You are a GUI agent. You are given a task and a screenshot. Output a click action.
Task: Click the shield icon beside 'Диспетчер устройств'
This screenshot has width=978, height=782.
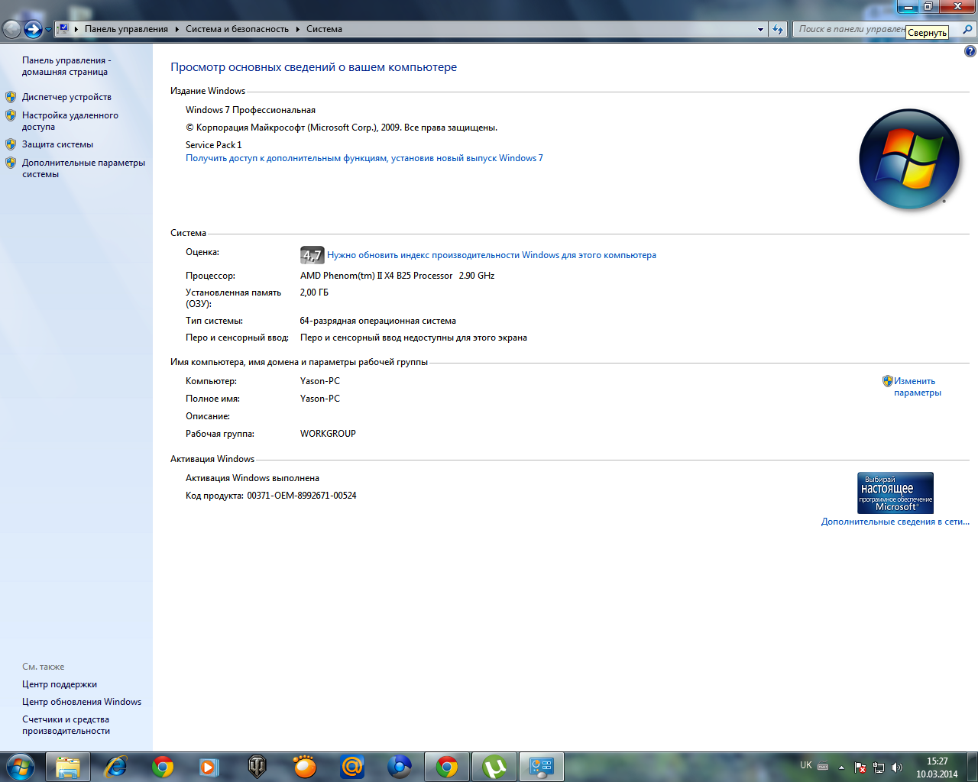pyautogui.click(x=11, y=97)
